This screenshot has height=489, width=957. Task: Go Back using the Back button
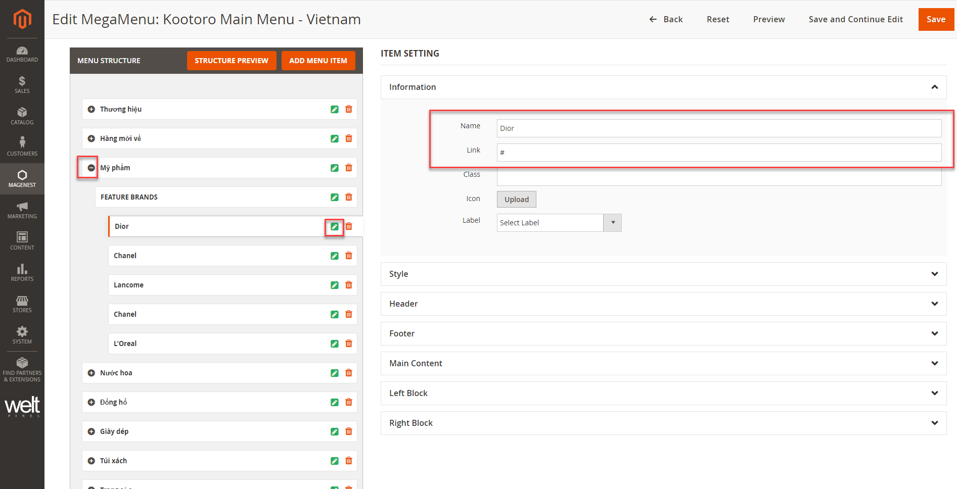click(666, 19)
